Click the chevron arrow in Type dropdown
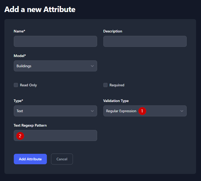Screen dimensions: 201x181 (92, 111)
